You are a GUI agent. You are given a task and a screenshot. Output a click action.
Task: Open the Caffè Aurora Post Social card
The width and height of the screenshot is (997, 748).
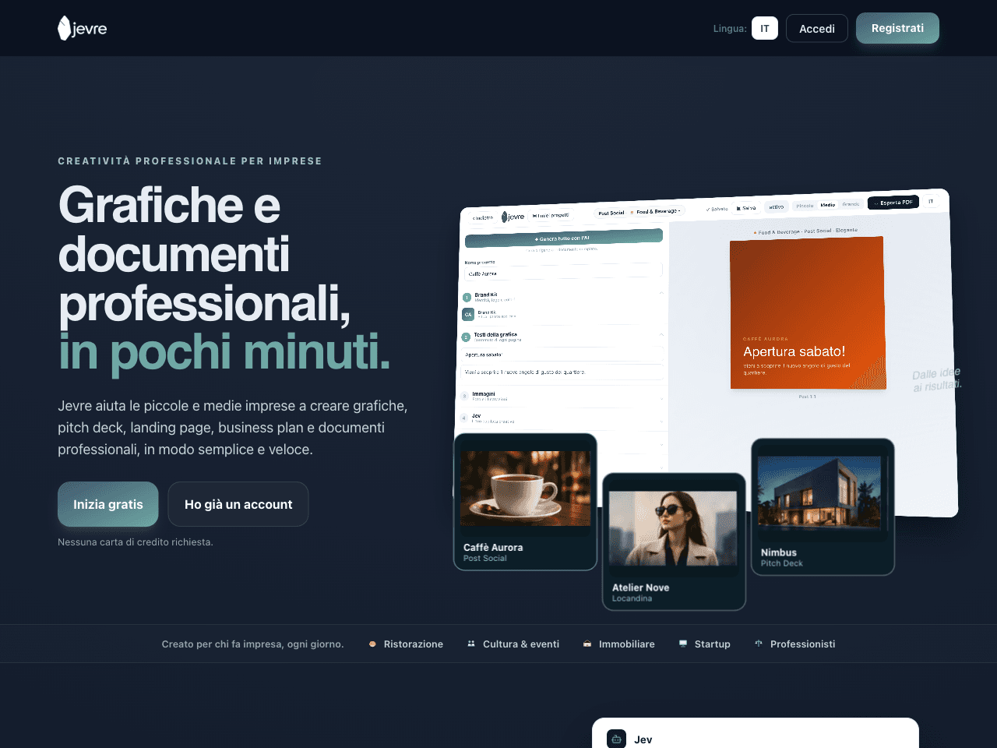tap(525, 502)
